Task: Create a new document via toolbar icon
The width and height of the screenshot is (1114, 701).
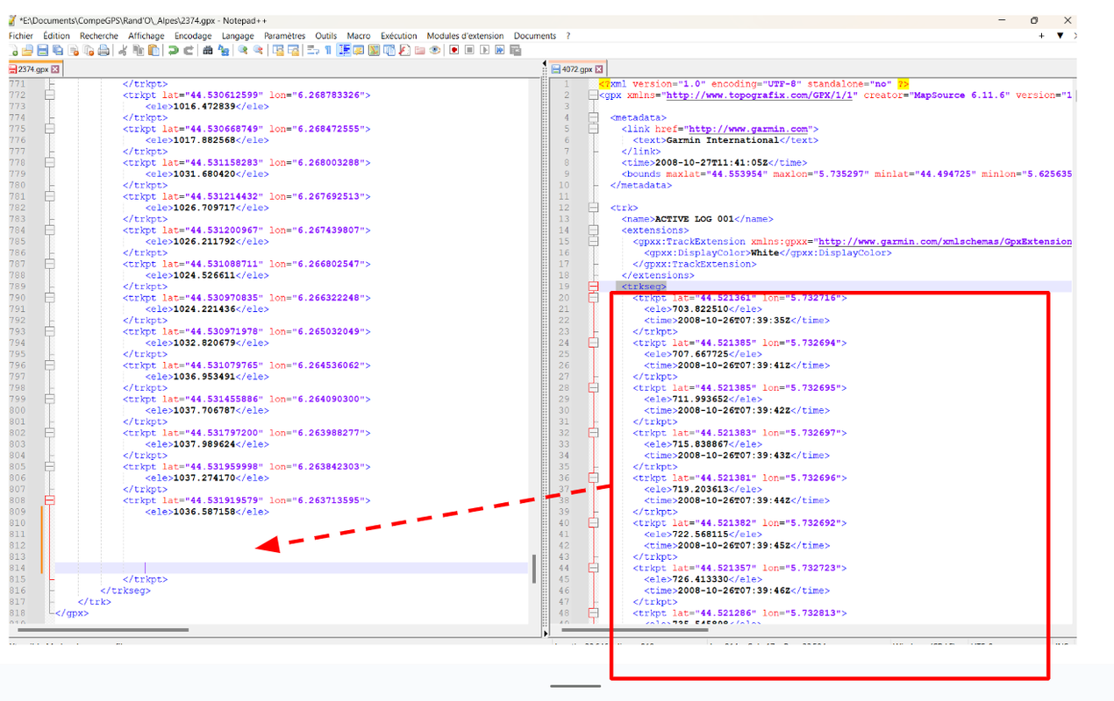Action: [14, 51]
